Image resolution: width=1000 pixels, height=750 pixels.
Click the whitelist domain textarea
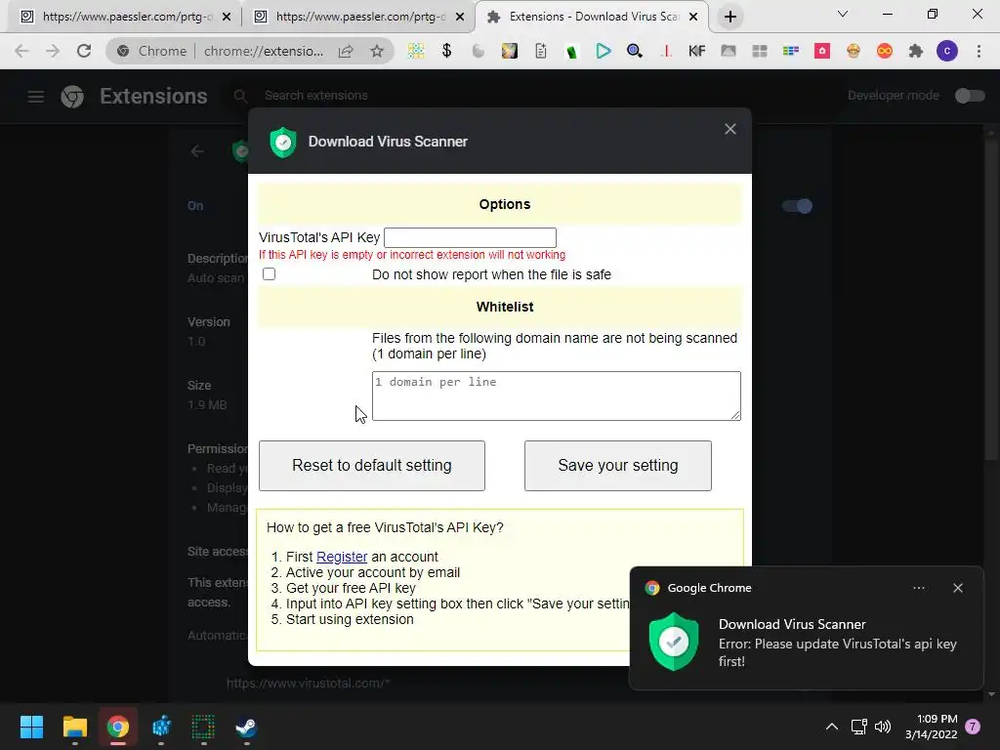[556, 396]
